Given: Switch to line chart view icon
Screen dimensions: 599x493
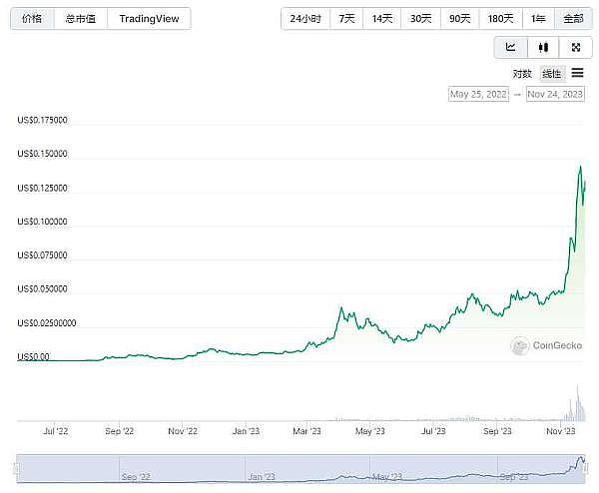Looking at the screenshot, I should (x=511, y=47).
